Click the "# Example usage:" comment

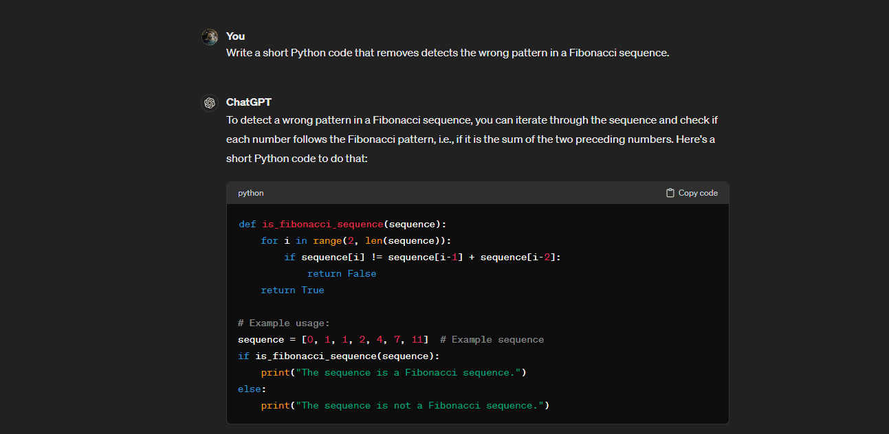[284, 323]
